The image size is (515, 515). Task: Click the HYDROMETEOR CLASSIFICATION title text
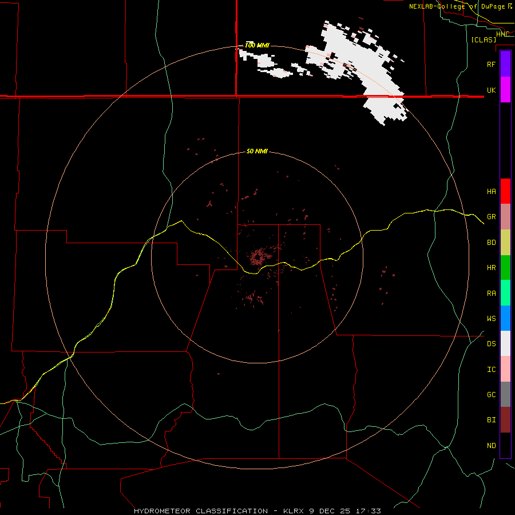point(201,511)
